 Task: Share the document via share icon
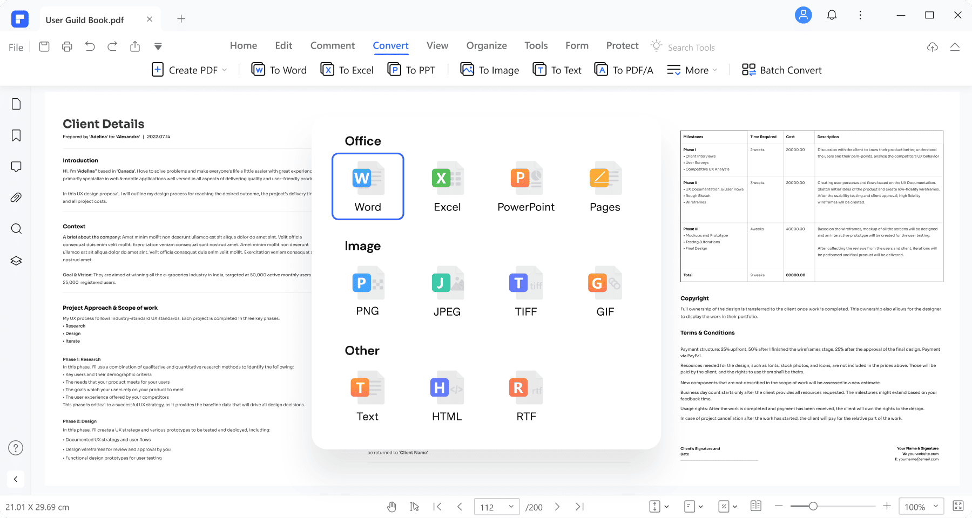pyautogui.click(x=135, y=46)
